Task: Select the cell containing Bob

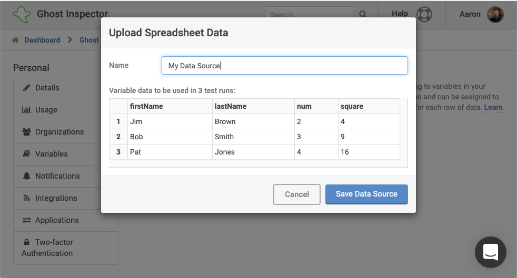Action: [170, 137]
